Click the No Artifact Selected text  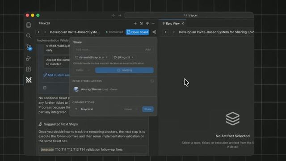(232, 136)
